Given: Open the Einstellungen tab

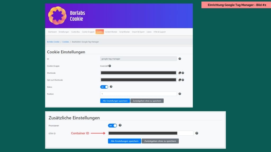Looking at the screenshot, I should [64, 32].
